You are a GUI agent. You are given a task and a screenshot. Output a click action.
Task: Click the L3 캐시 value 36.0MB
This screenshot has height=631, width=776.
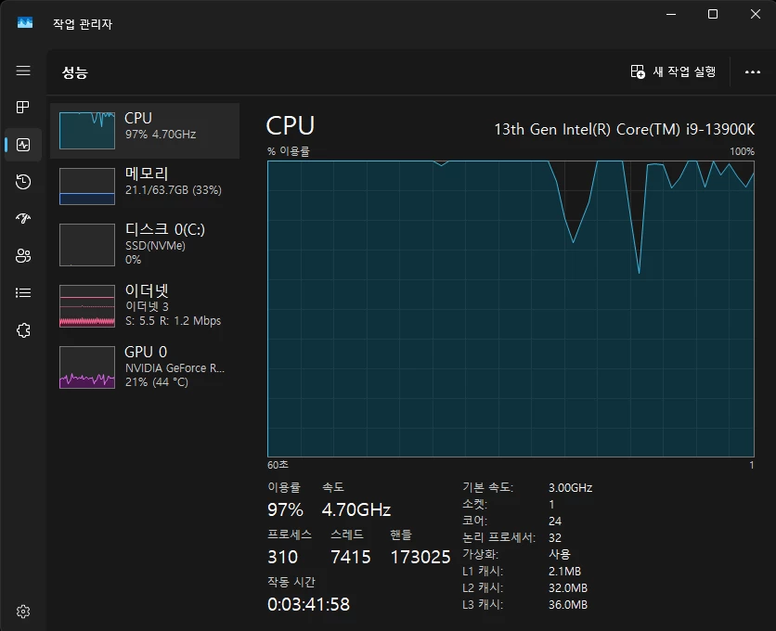click(568, 604)
